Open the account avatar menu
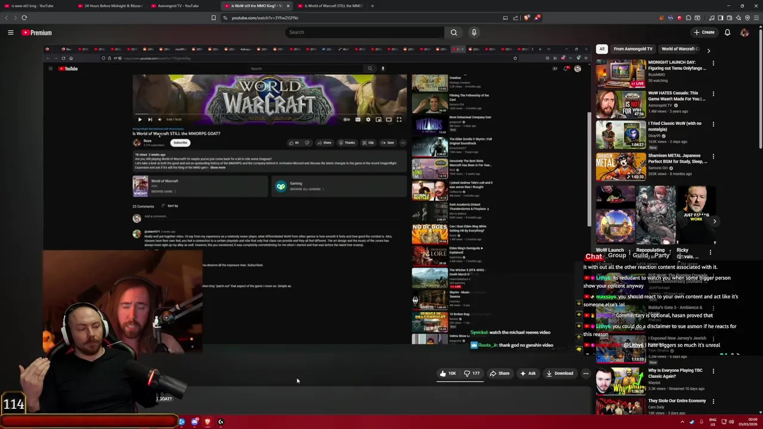Viewport: 763px width, 429px height. (745, 32)
